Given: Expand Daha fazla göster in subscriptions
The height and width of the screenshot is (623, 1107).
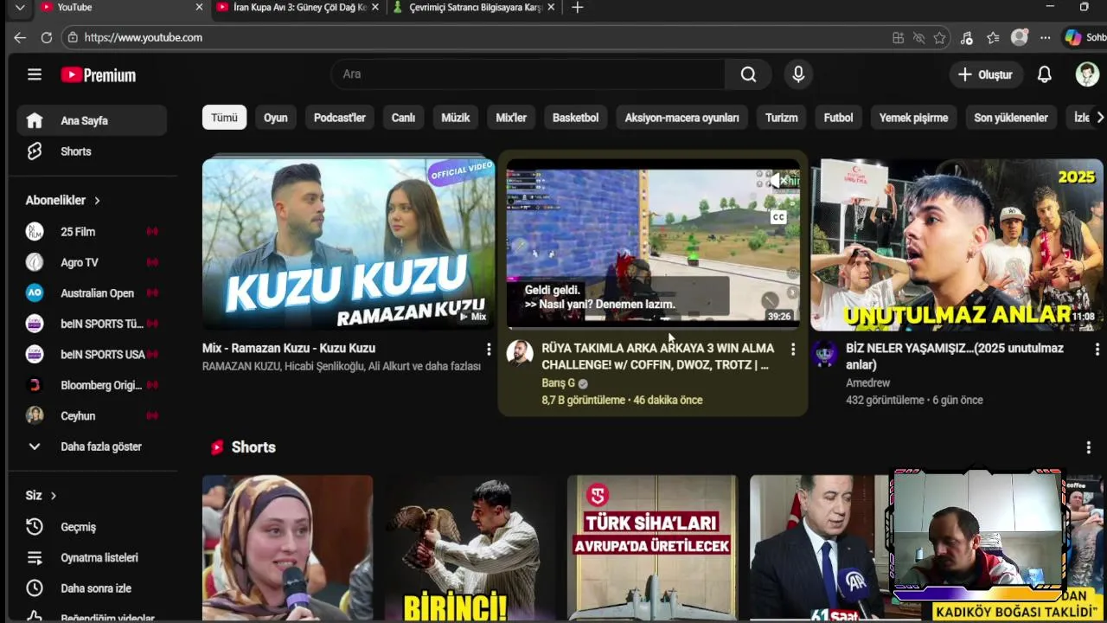Looking at the screenshot, I should pyautogui.click(x=92, y=446).
